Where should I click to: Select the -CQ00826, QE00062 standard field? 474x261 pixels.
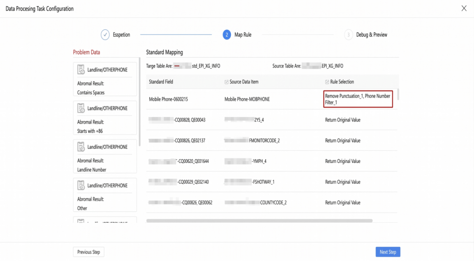tap(180, 203)
